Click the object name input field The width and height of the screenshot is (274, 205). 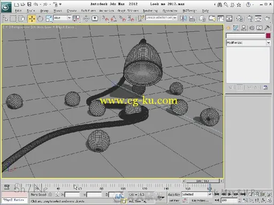click(x=246, y=36)
